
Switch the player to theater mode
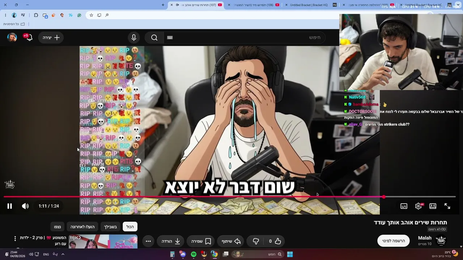pos(433,206)
